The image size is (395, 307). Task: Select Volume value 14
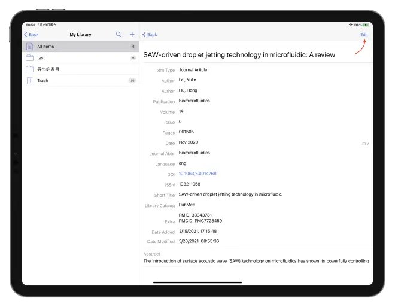point(181,111)
